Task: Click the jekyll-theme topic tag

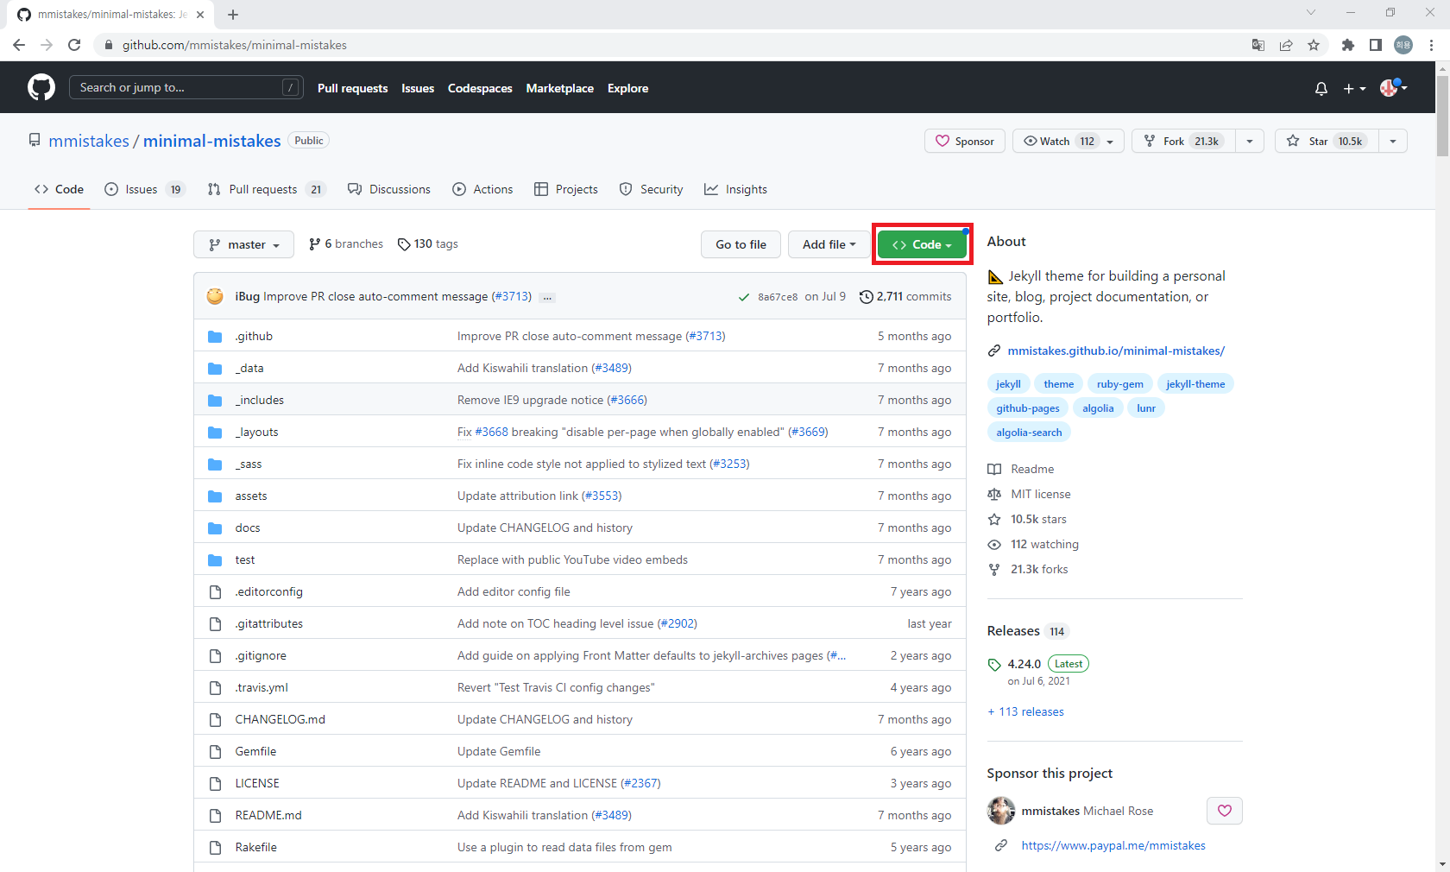Action: tap(1195, 384)
